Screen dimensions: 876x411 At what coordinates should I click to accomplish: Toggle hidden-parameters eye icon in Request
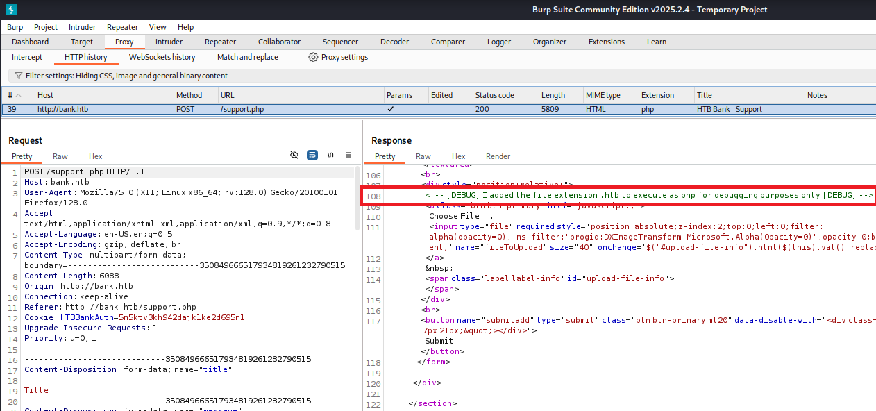click(294, 155)
